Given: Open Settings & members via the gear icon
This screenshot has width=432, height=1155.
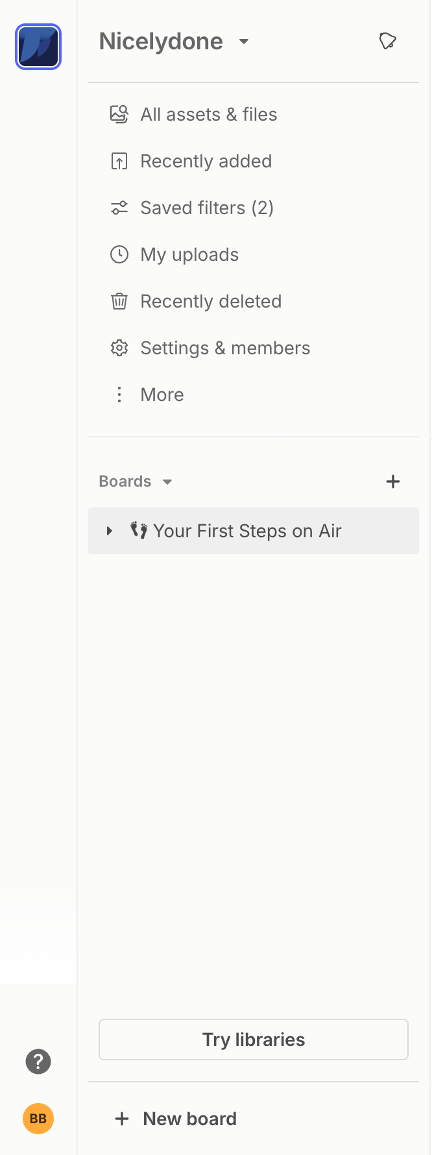Looking at the screenshot, I should click(119, 348).
